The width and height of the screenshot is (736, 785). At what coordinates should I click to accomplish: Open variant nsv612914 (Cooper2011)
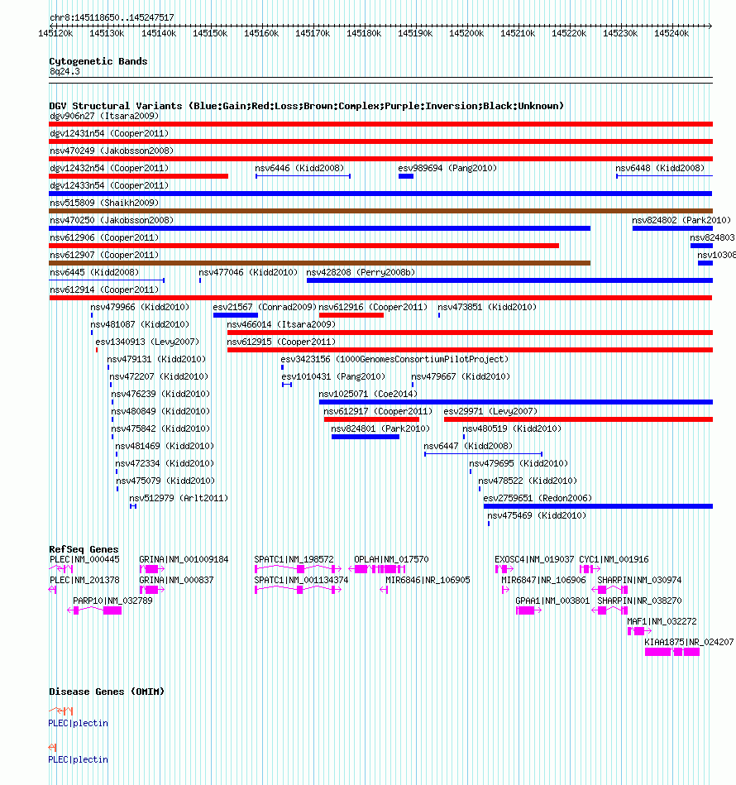(380, 298)
